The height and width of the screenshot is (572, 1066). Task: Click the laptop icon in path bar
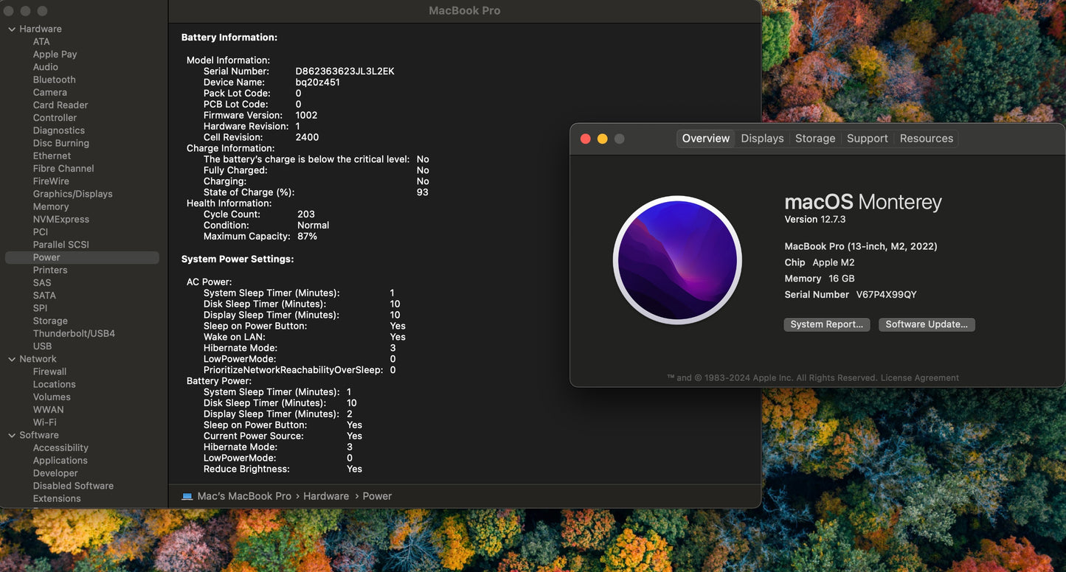(x=187, y=496)
